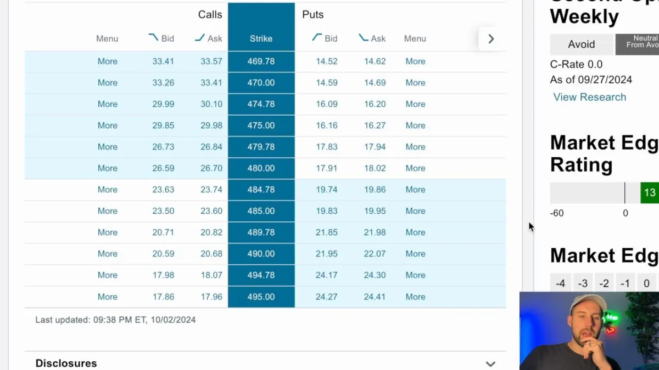
Task: Select the -2 Market Edge score box
Action: (604, 283)
